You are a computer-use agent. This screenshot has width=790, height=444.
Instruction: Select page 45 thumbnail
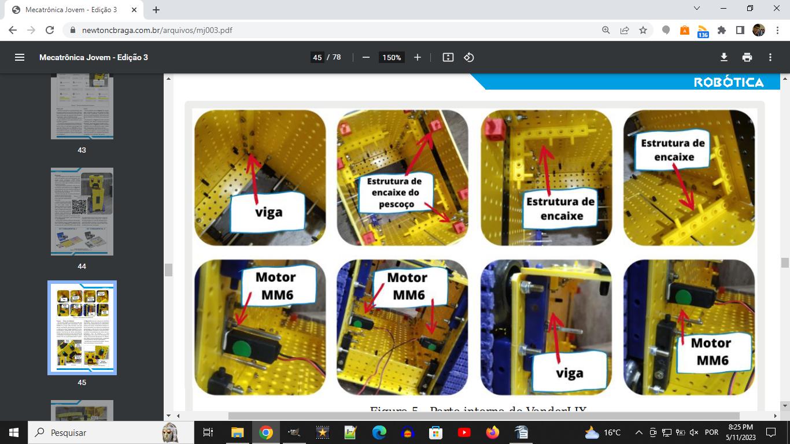coord(82,328)
